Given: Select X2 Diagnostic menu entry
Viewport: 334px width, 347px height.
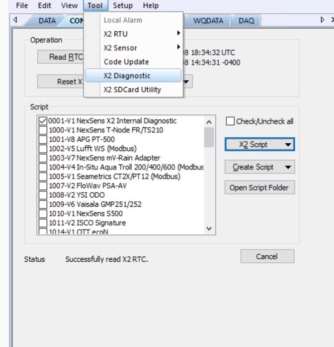Looking at the screenshot, I should tap(133, 75).
